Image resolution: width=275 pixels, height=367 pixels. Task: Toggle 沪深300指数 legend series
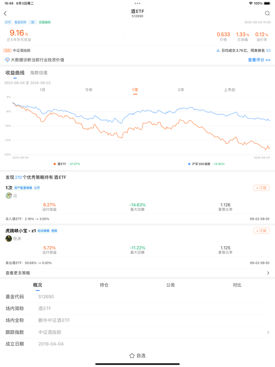(206, 164)
